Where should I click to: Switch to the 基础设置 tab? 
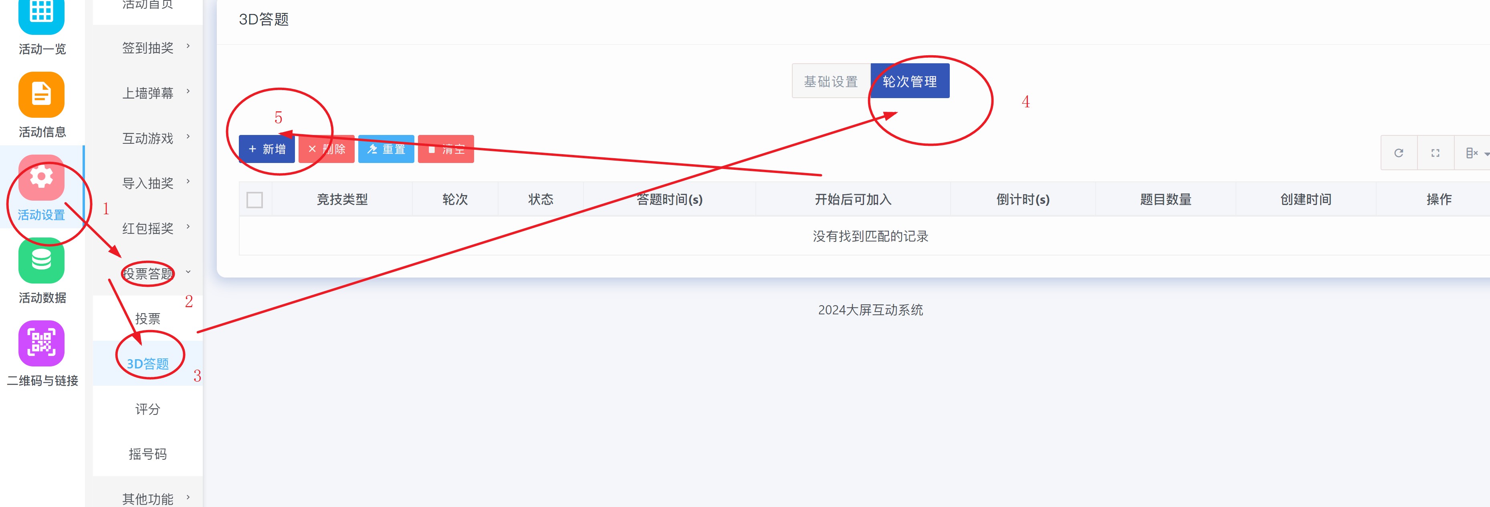(831, 82)
